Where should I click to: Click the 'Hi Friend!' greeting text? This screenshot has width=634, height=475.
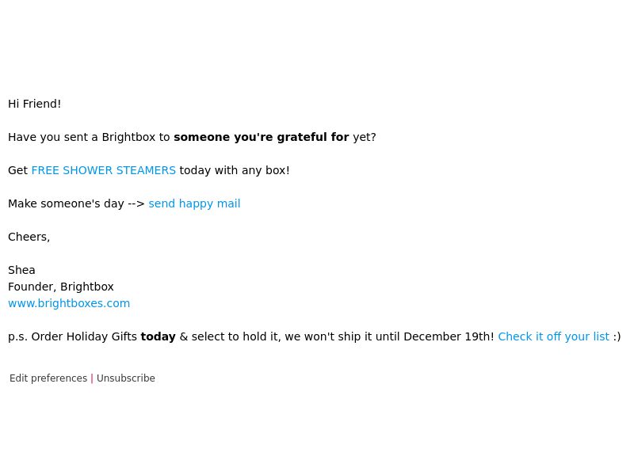coord(35,104)
